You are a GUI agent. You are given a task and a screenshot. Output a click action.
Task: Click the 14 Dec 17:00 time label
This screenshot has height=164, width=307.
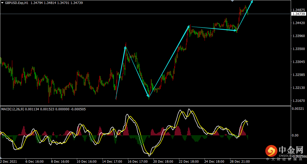tap(112, 162)
